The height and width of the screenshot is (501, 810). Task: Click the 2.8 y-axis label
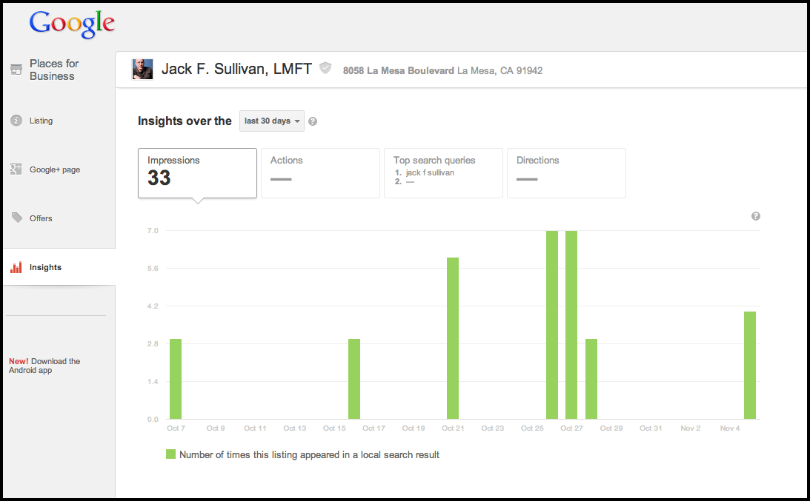point(153,343)
